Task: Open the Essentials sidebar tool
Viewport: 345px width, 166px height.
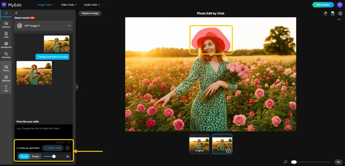Action: pyautogui.click(x=6, y=55)
